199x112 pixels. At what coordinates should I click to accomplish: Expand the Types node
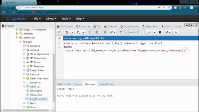24,103
